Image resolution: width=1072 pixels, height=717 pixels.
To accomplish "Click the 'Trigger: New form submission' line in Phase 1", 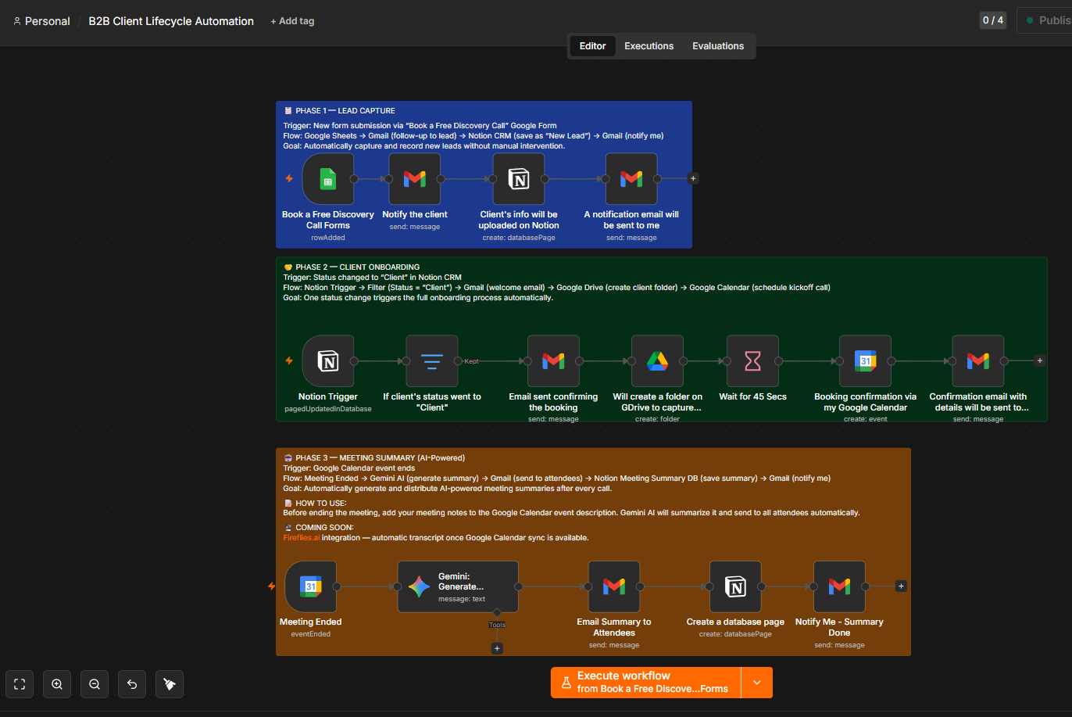I will [x=420, y=126].
